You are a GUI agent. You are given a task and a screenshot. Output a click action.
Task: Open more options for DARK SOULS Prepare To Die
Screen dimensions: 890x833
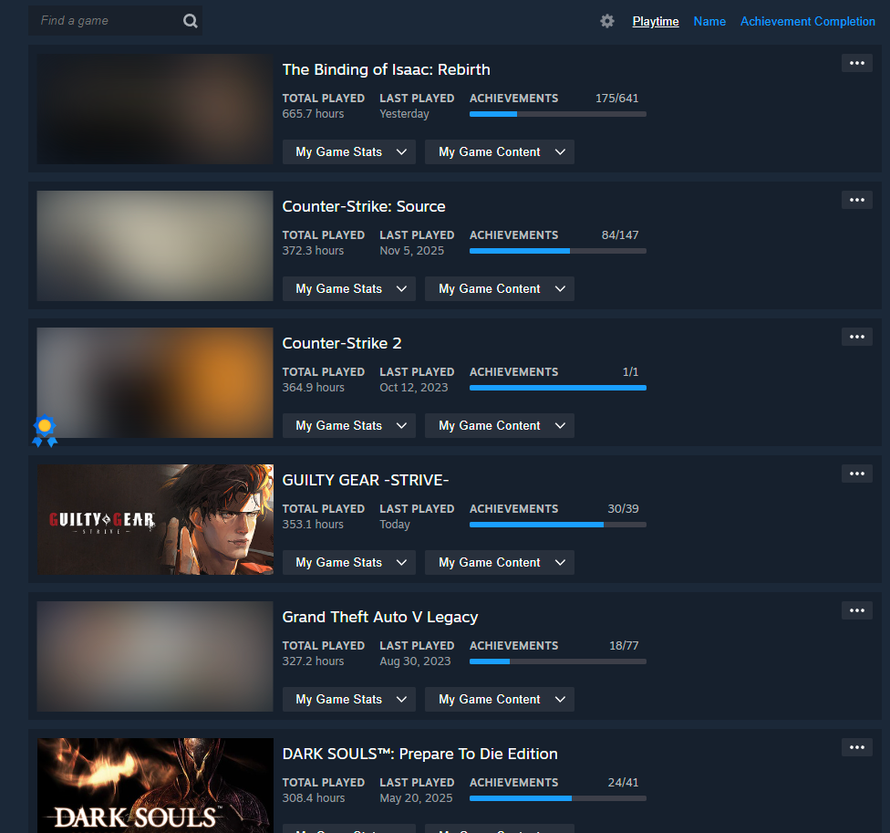[857, 747]
